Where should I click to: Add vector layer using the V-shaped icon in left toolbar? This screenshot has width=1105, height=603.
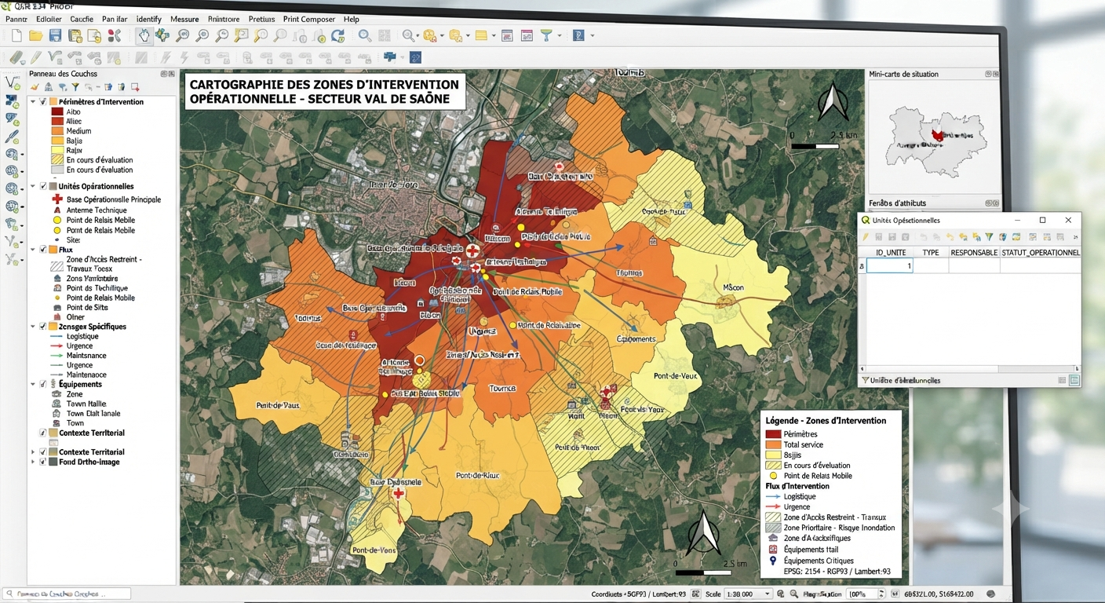coord(12,82)
